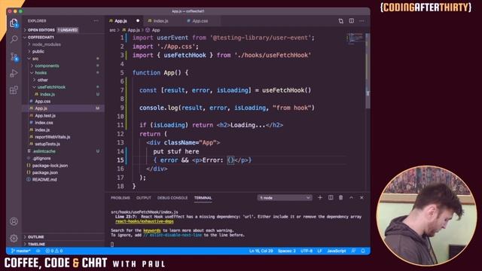Image resolution: width=482 pixels, height=271 pixels.
Task: Open package.json in the file tree
Action: coord(45,172)
